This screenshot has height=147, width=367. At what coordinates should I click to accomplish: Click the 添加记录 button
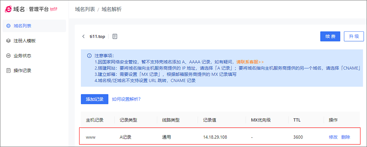[x=95, y=99]
